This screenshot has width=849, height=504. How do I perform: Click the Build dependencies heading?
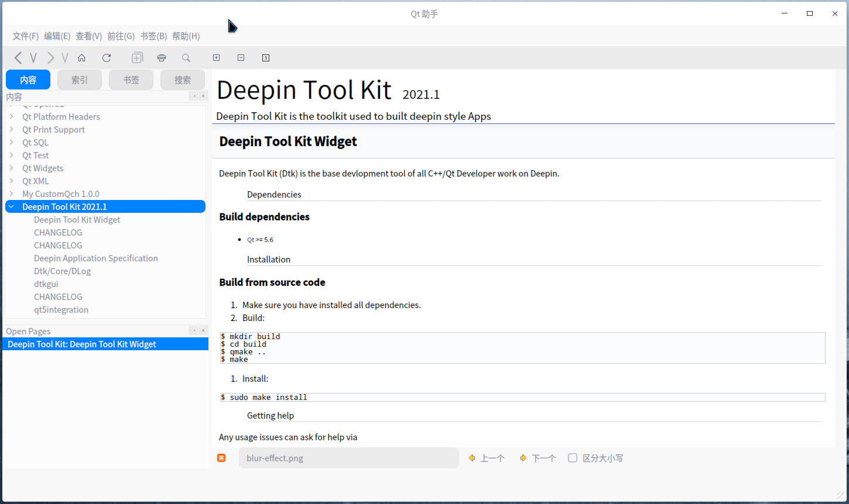point(264,217)
